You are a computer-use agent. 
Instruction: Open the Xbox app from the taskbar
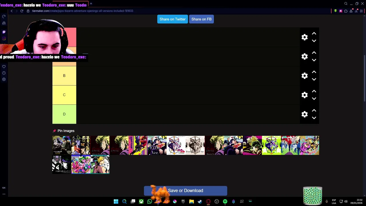point(141,201)
